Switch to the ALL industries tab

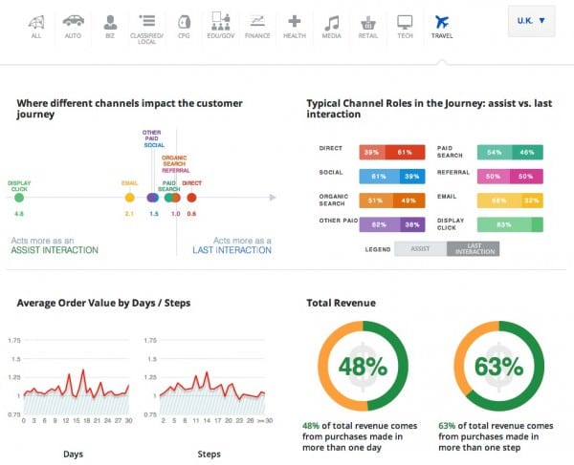(x=35, y=25)
